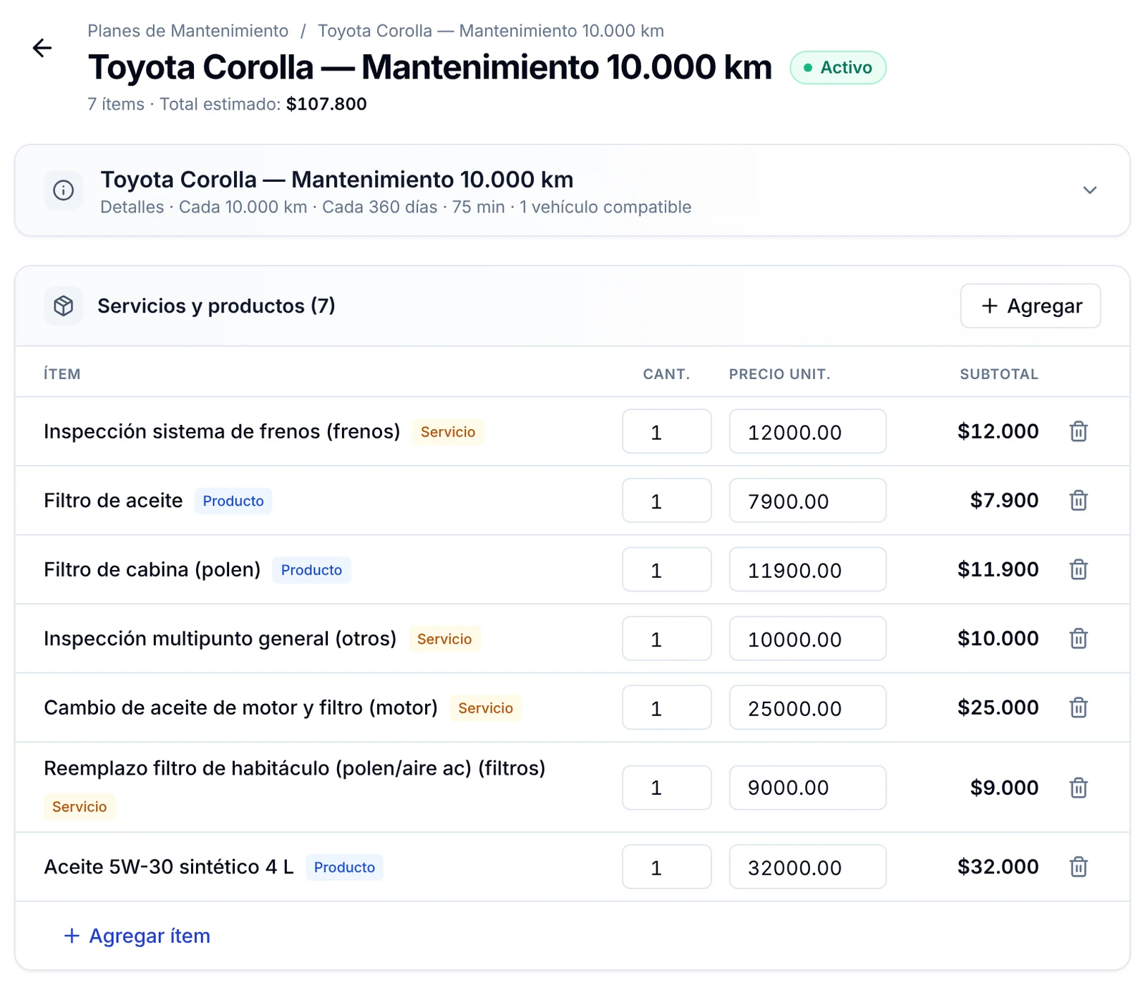Delete the Filtro de aceite row
This screenshot has width=1145, height=985.
(1078, 500)
